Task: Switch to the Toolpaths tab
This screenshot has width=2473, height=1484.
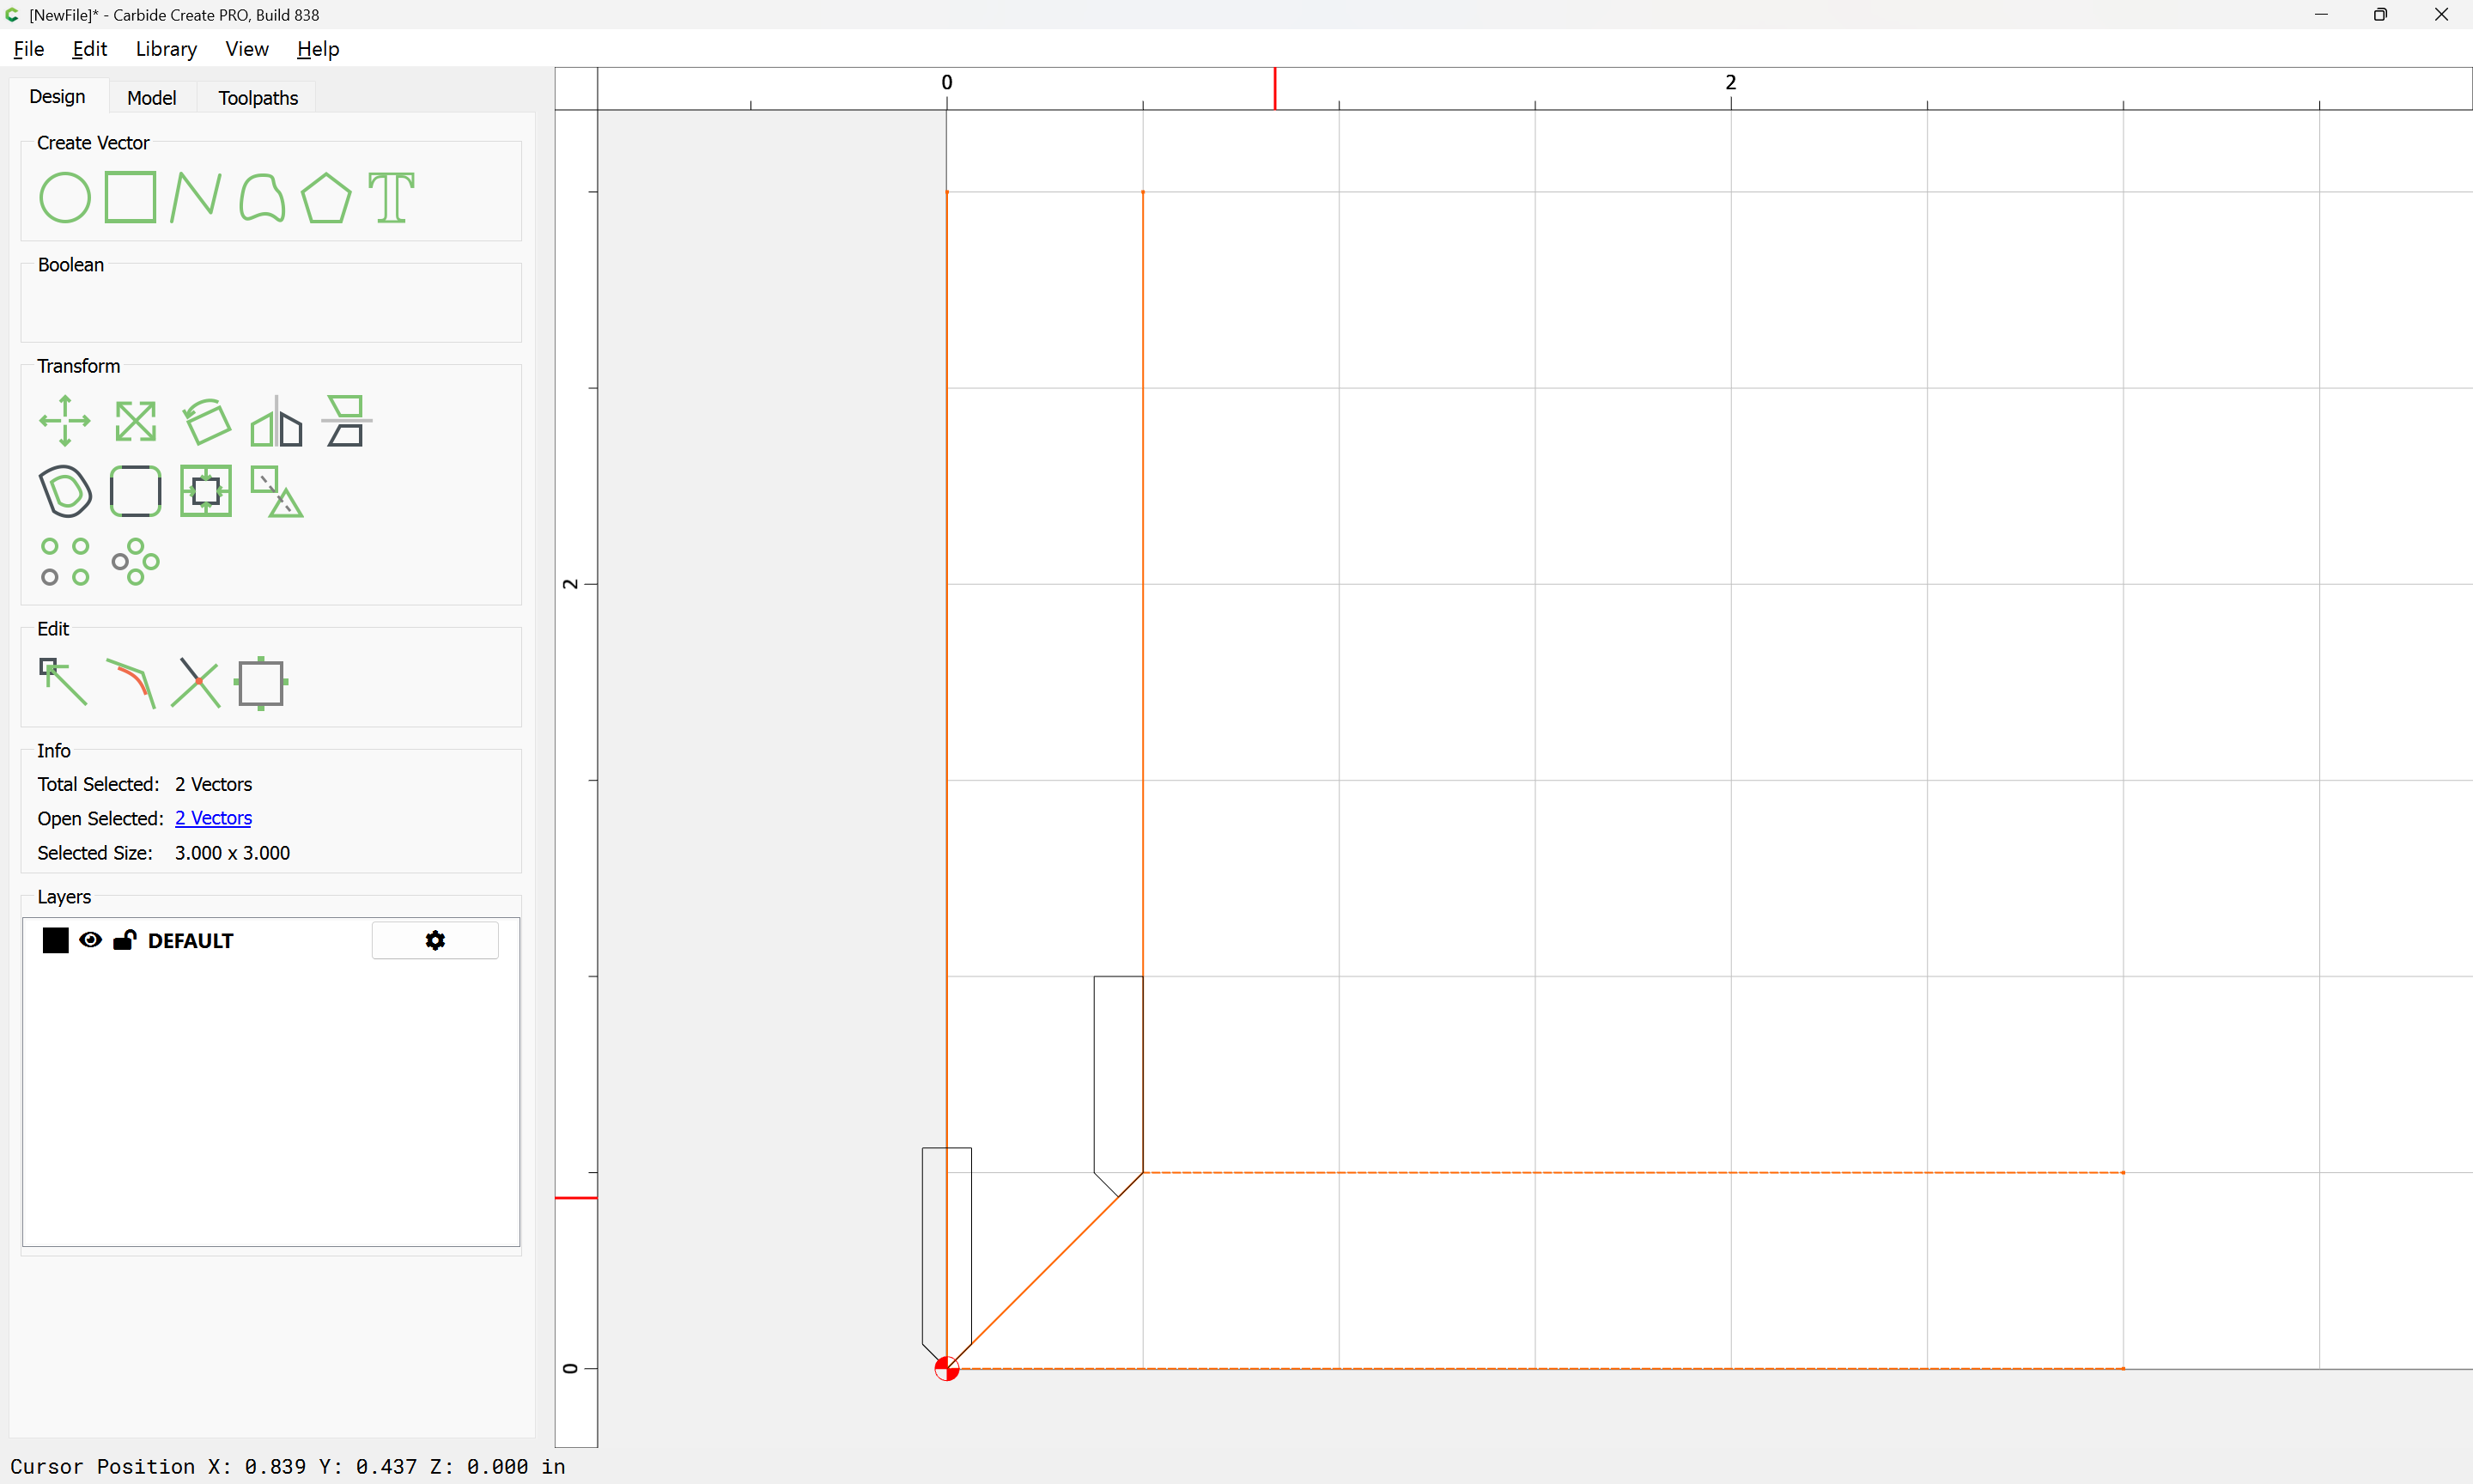Action: click(x=258, y=98)
